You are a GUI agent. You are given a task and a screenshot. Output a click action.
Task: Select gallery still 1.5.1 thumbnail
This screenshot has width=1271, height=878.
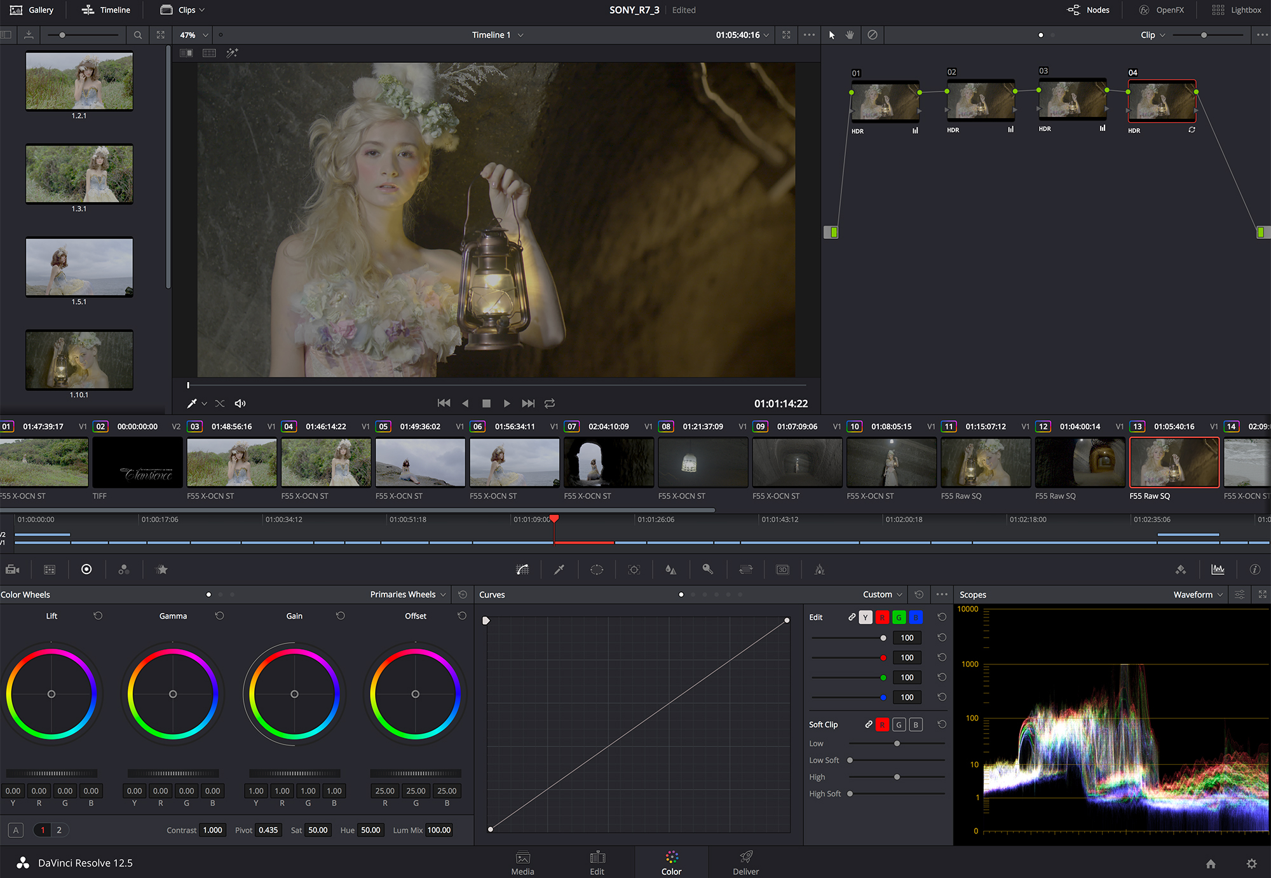pos(79,267)
